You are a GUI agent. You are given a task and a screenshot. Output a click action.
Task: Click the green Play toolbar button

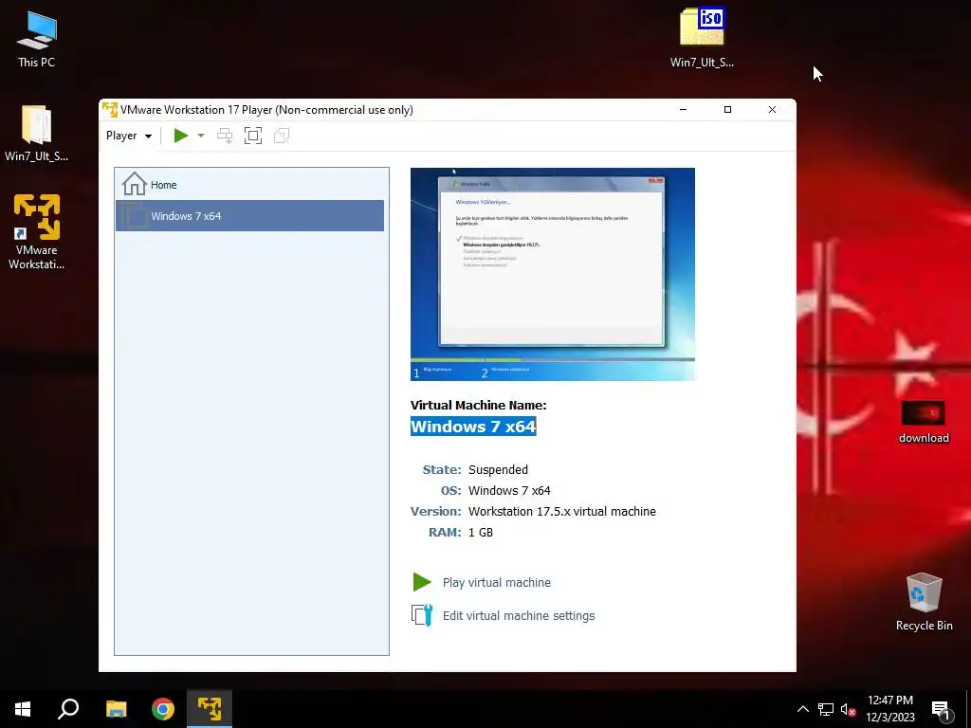(181, 136)
